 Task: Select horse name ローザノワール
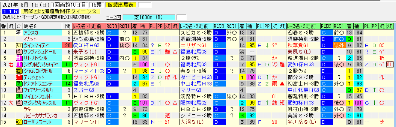42,122
